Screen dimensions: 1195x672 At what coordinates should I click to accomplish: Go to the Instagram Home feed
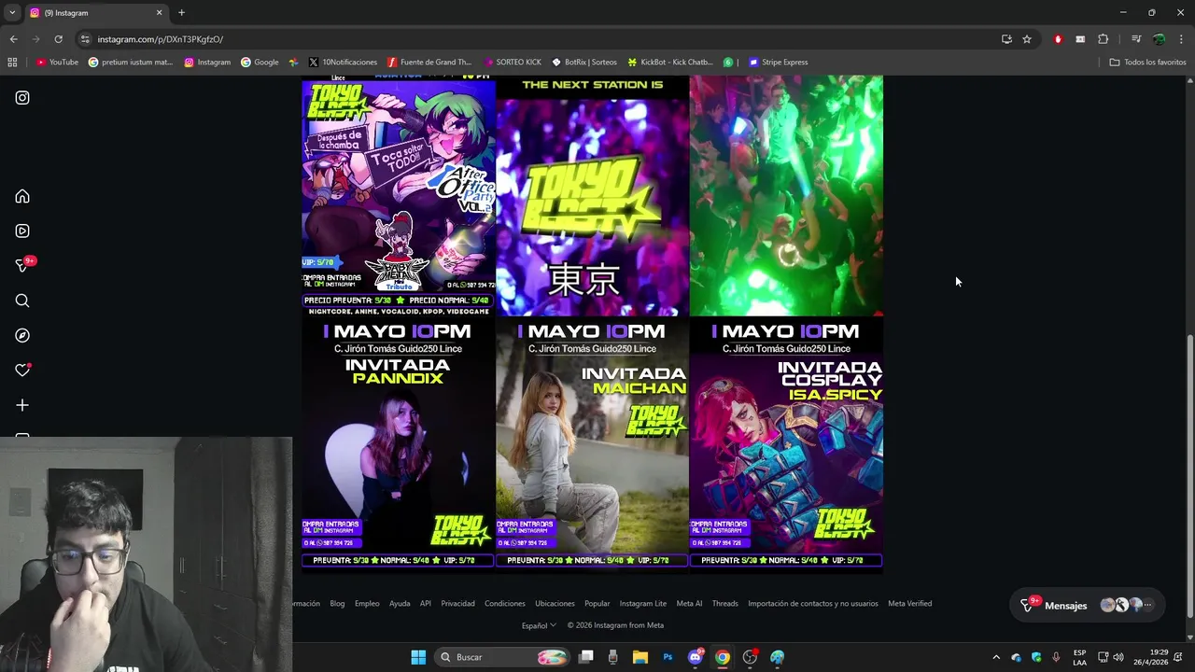22,197
